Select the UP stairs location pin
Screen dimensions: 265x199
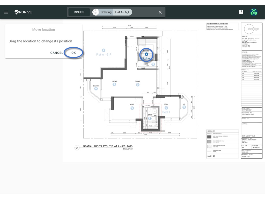coord(184,107)
